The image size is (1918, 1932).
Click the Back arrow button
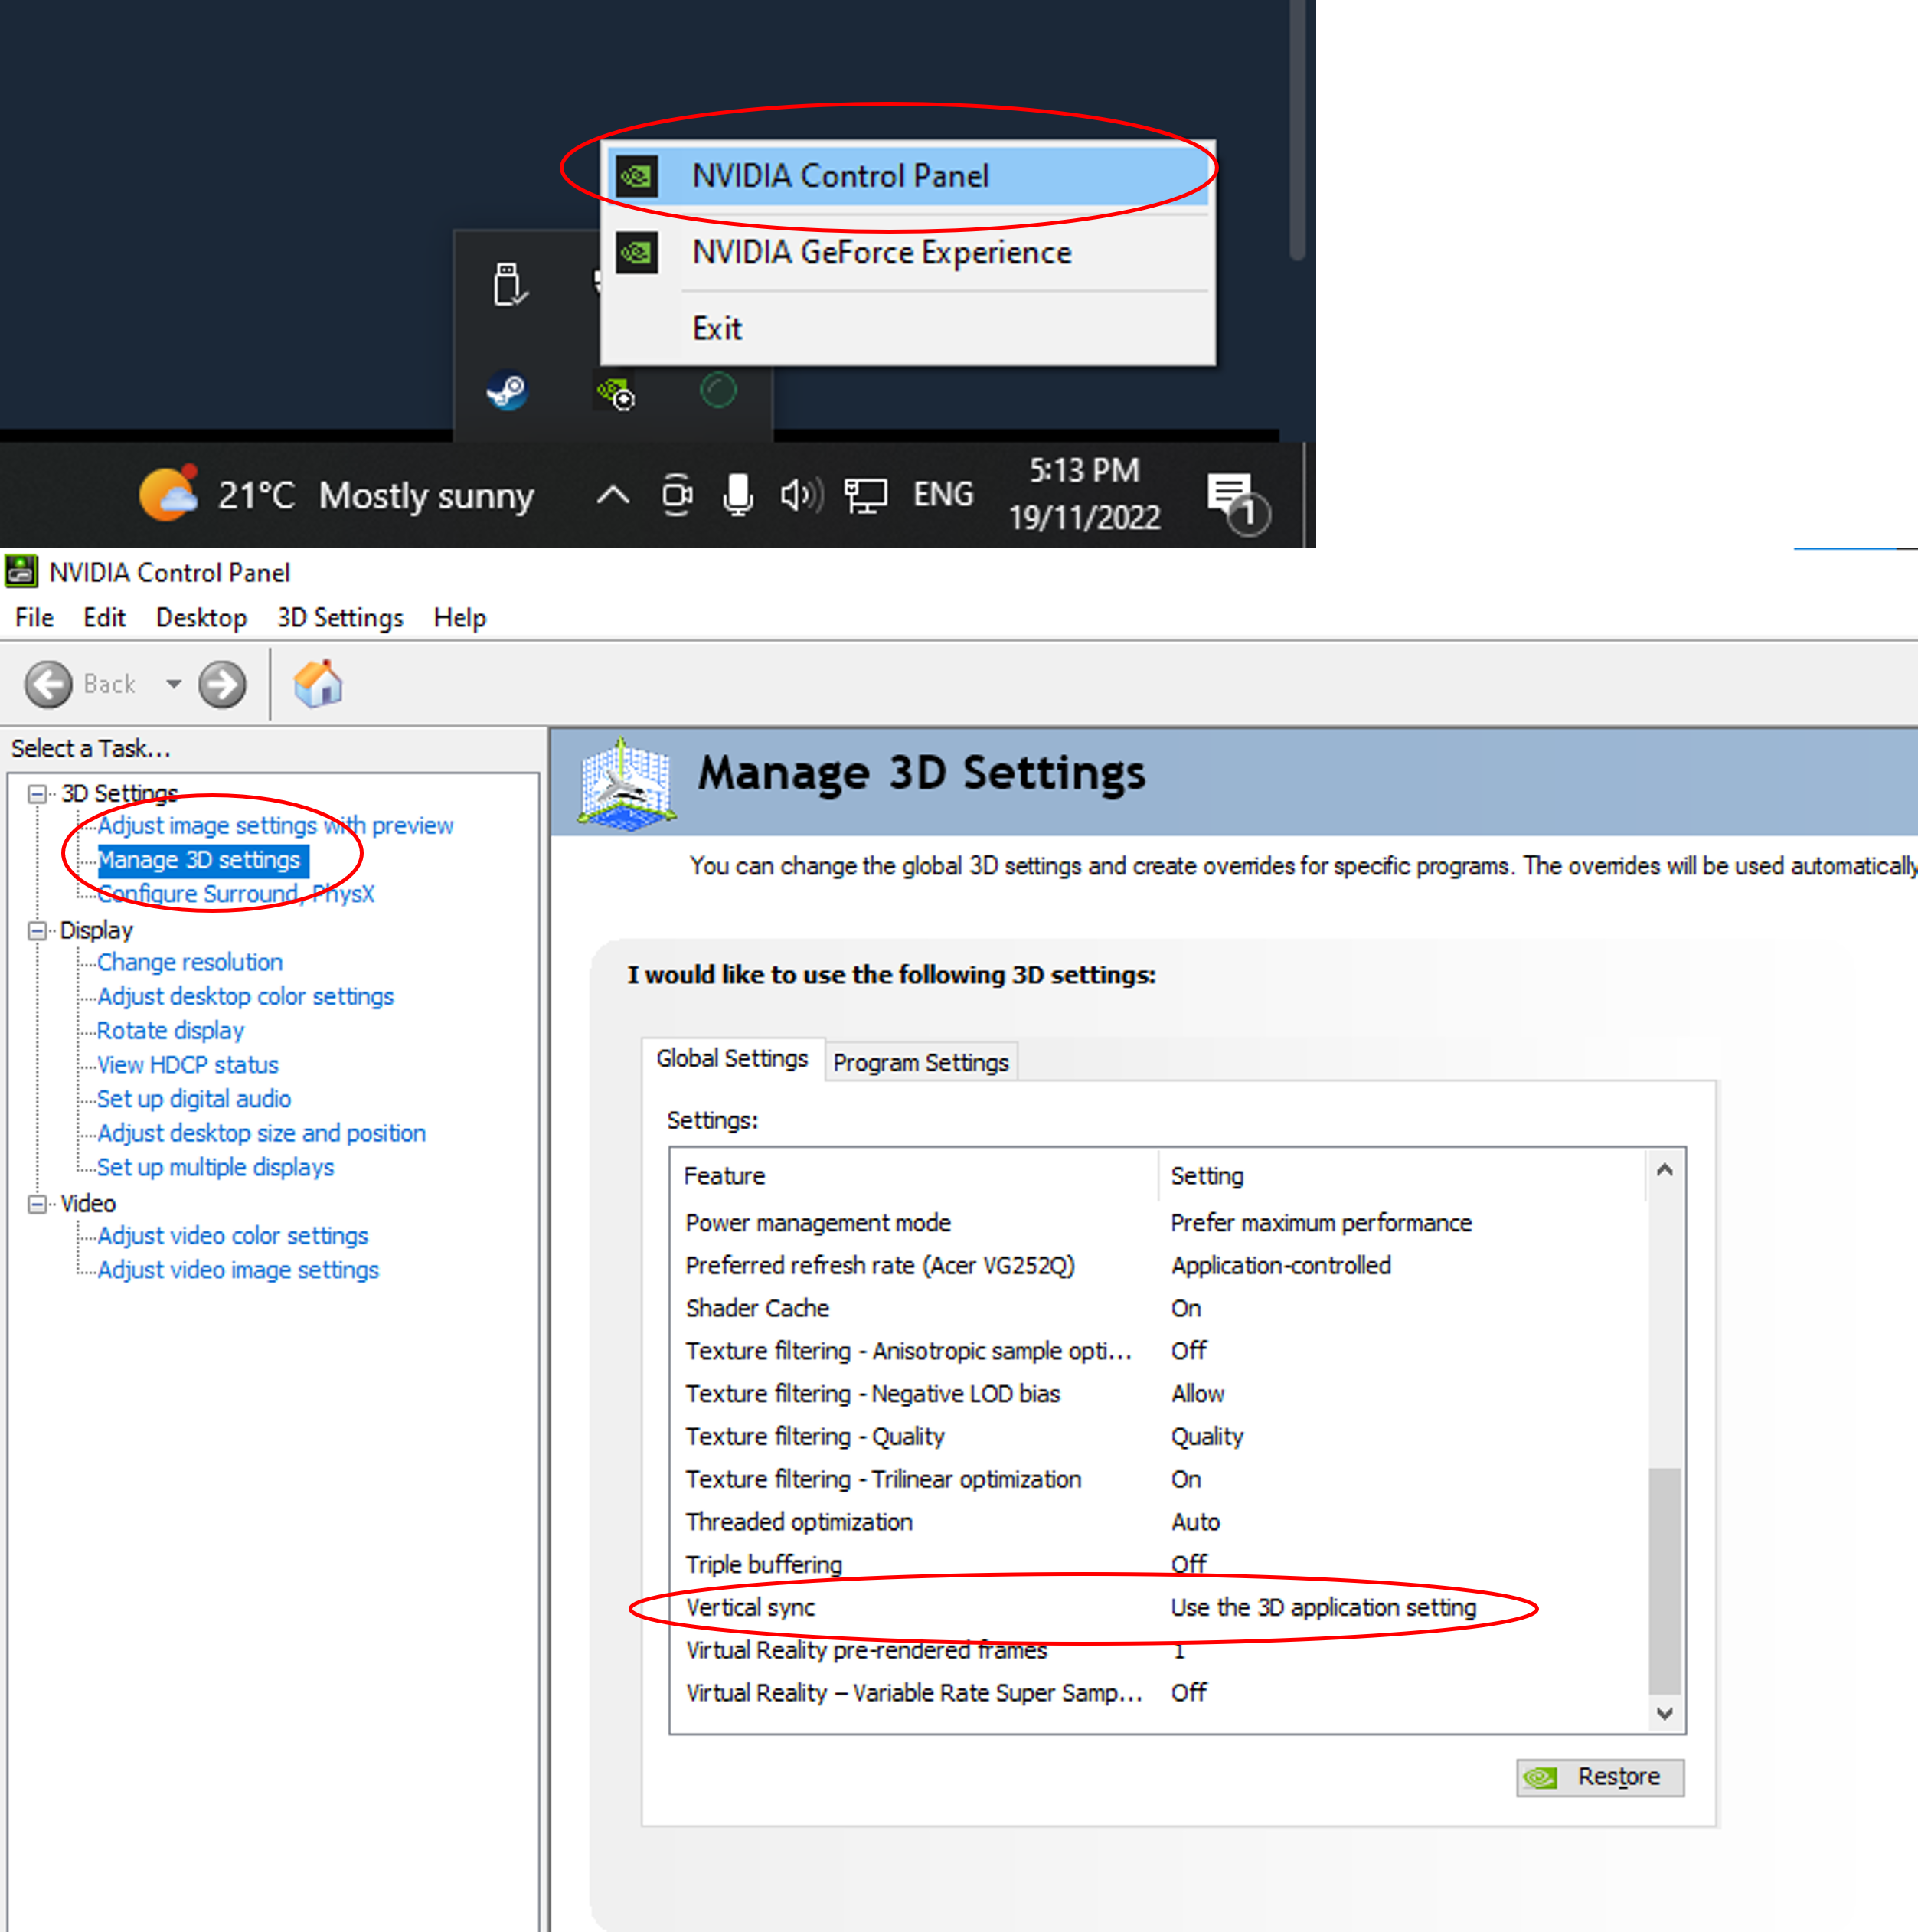point(48,685)
